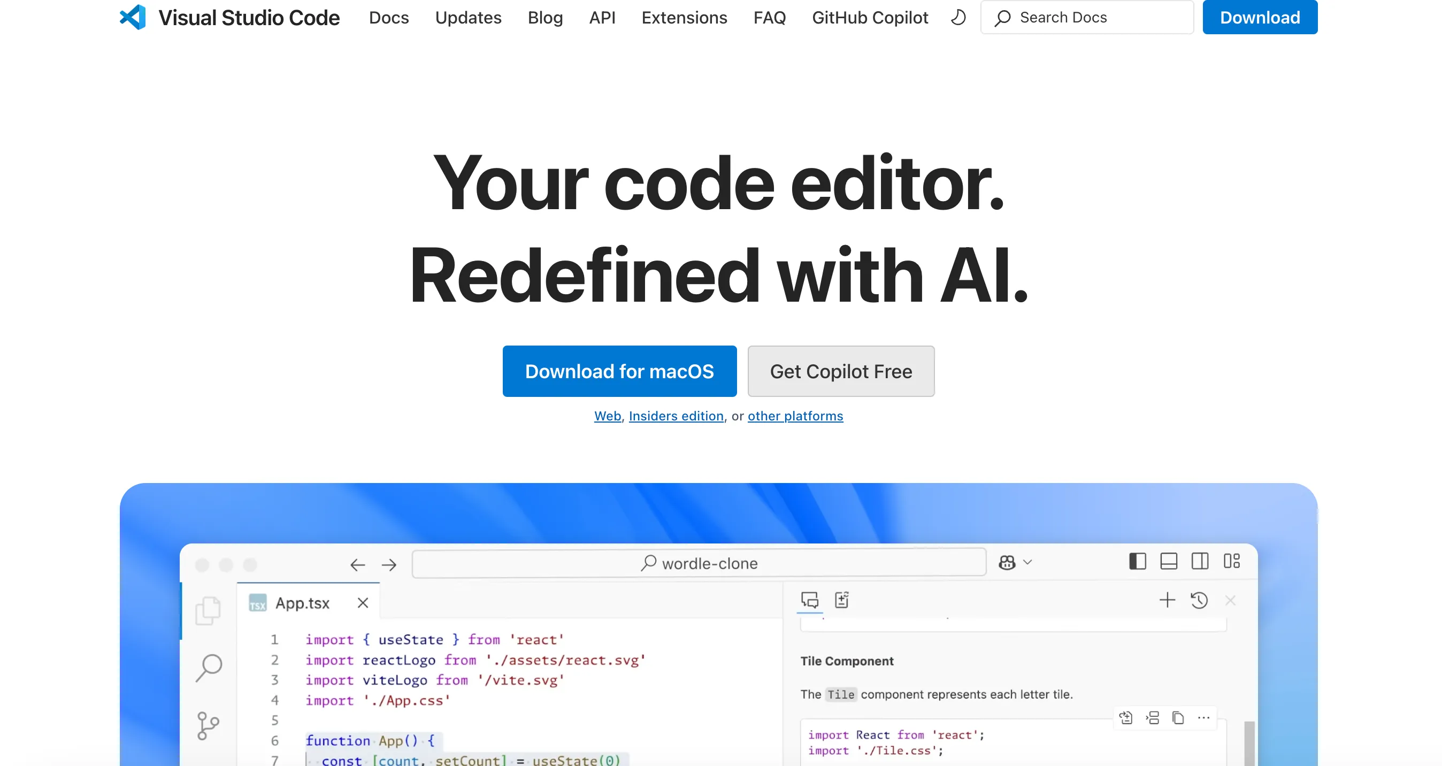The width and height of the screenshot is (1442, 766).
Task: Follow the Insiders edition link
Action: coord(676,416)
